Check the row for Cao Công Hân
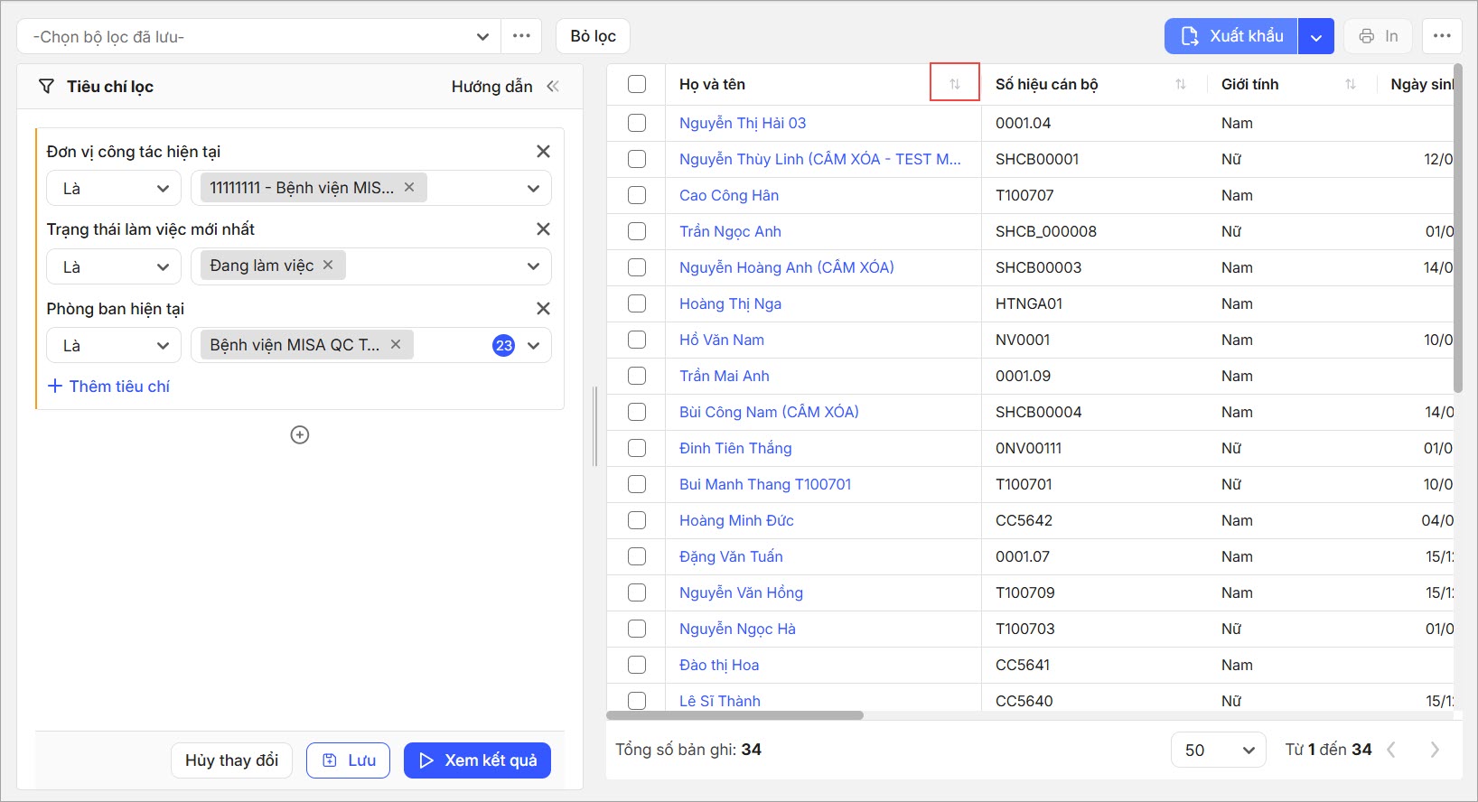 click(x=637, y=195)
